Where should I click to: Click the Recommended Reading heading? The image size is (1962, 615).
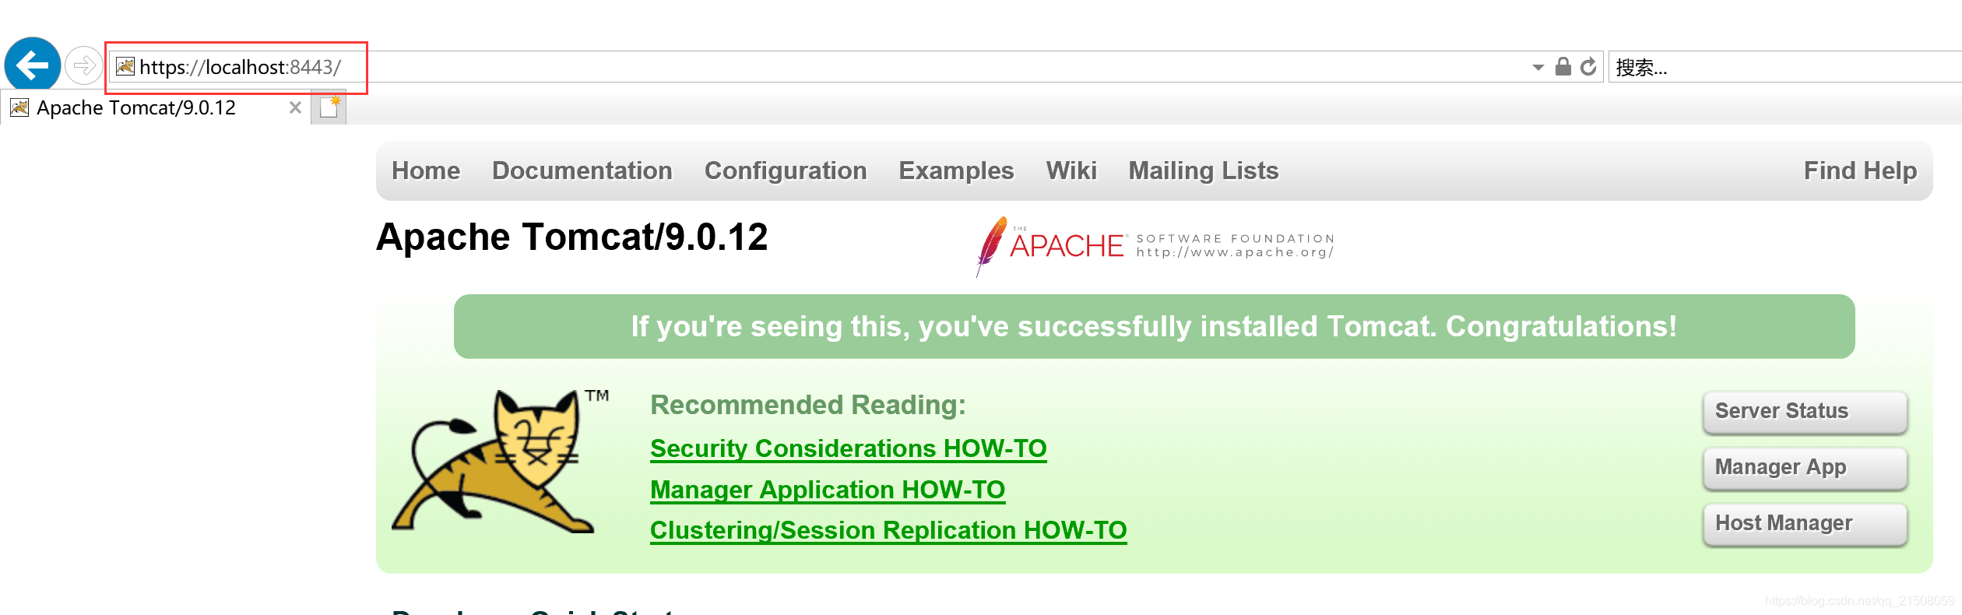click(808, 405)
